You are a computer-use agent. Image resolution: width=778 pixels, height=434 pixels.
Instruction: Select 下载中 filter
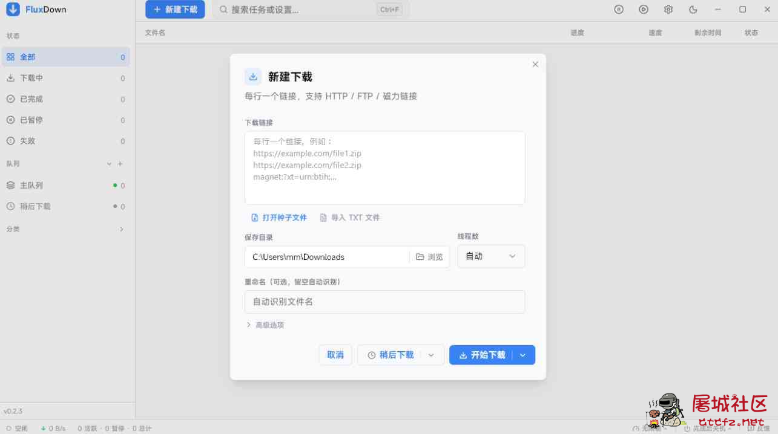click(x=65, y=78)
